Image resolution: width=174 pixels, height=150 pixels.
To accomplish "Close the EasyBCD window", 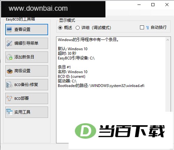I will point(167,5).
